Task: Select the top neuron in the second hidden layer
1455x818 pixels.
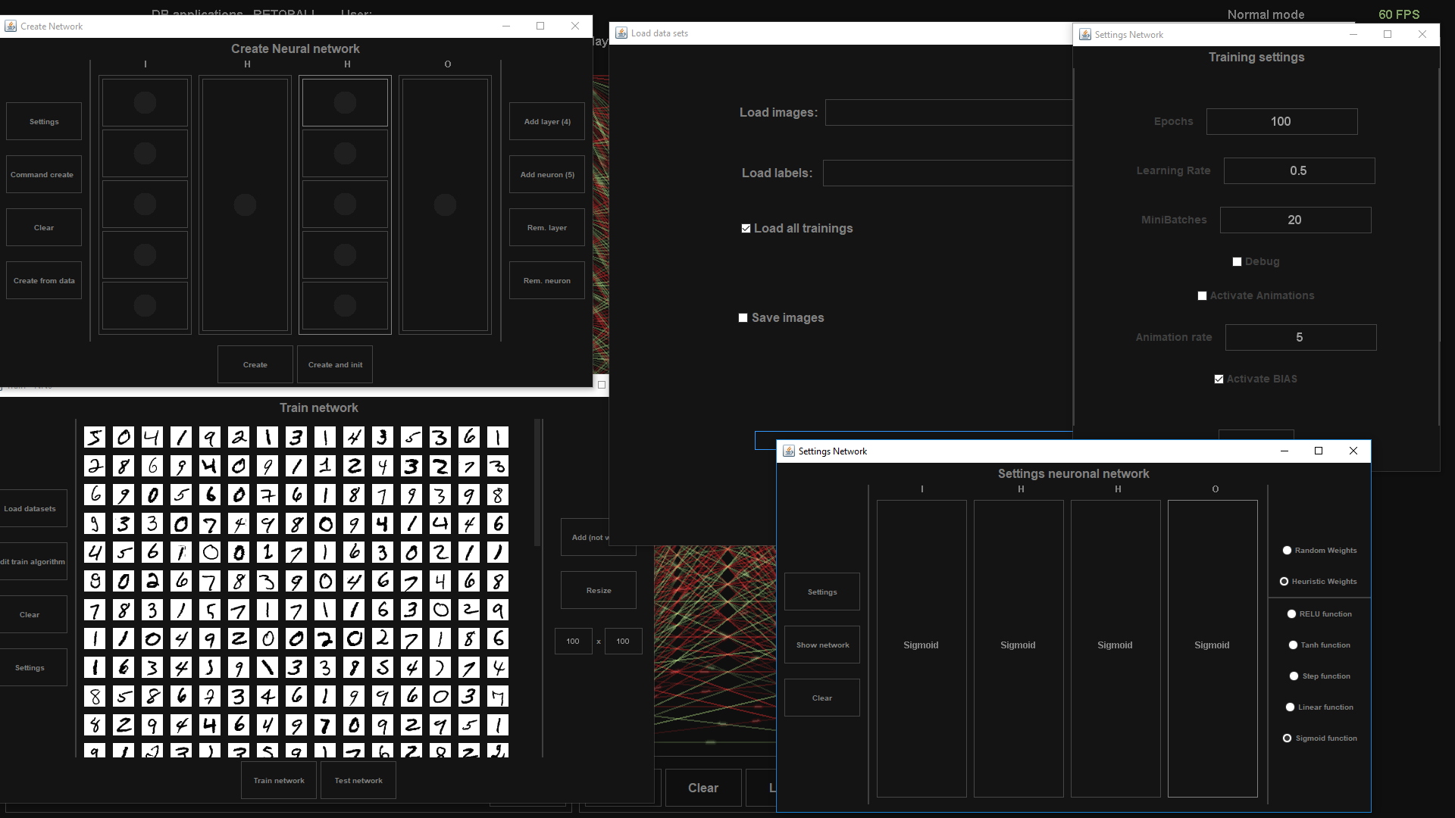Action: [x=345, y=102]
